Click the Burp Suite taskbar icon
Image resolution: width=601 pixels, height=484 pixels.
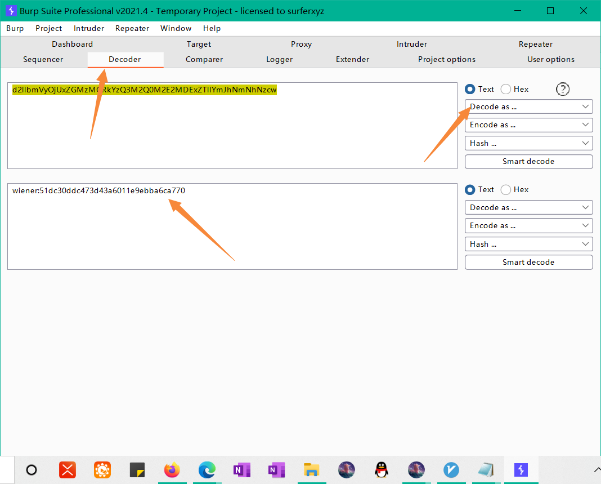(x=521, y=470)
